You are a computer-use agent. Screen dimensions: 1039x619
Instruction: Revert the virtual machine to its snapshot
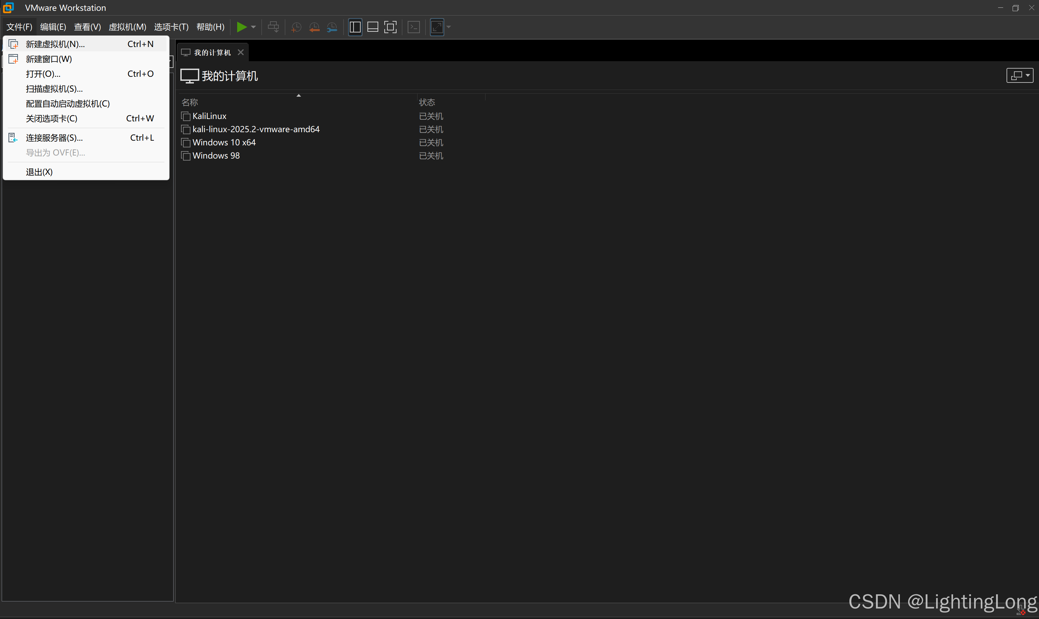coord(314,27)
